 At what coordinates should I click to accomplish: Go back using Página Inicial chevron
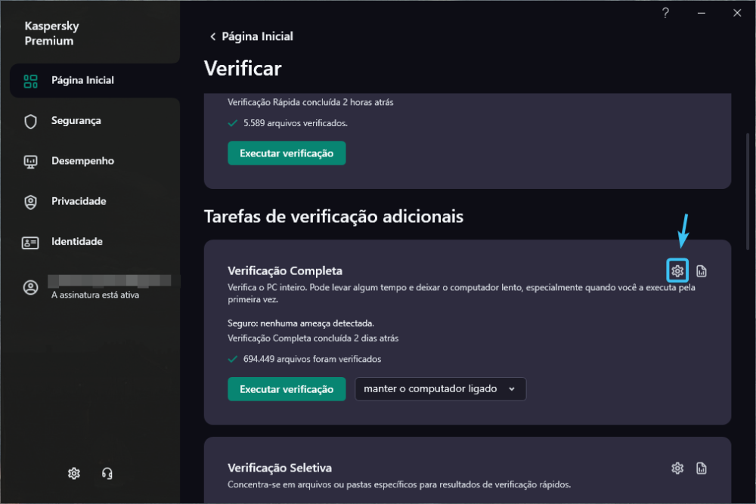tap(213, 36)
